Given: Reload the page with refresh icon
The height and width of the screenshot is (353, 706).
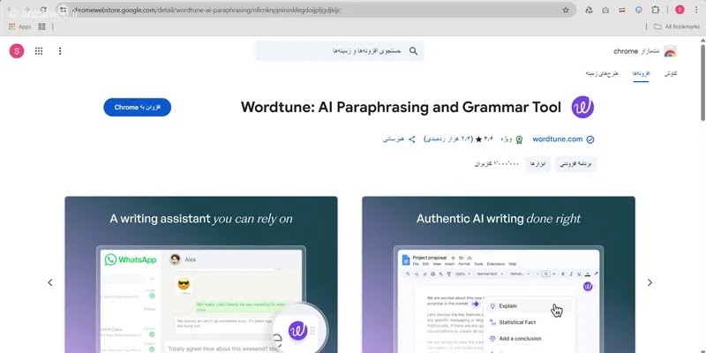Looking at the screenshot, I should pyautogui.click(x=43, y=10).
